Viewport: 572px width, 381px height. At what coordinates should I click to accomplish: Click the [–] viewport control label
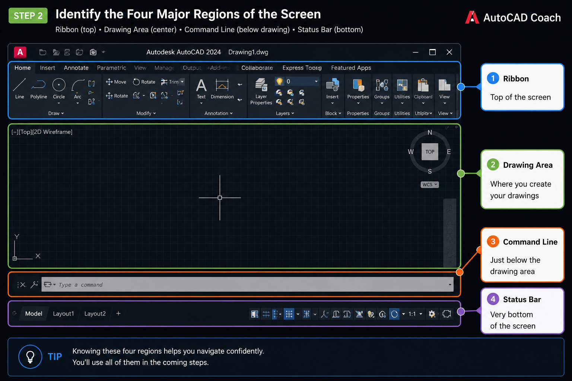pos(15,132)
